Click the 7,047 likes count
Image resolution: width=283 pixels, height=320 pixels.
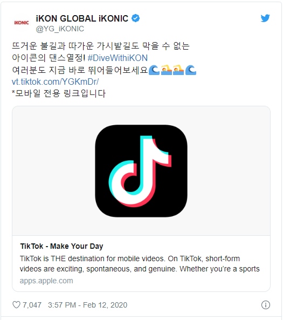(x=32, y=305)
